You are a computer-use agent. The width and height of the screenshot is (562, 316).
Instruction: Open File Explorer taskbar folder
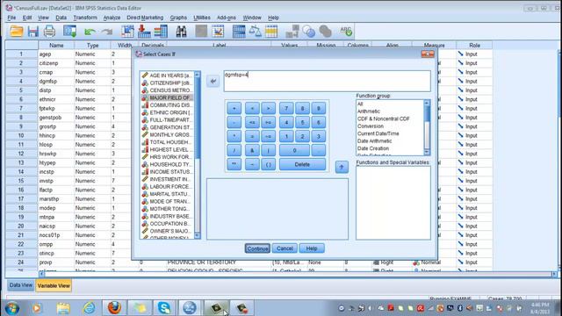[63, 307]
